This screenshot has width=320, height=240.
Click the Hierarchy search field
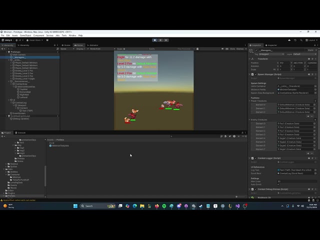pyautogui.click(x=31, y=49)
